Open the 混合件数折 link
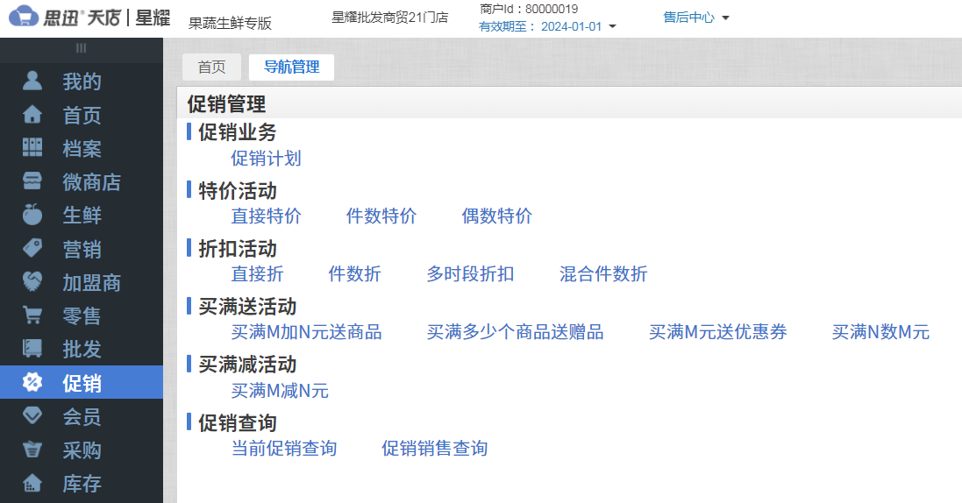Screen dimensions: 962x503 point(603,273)
